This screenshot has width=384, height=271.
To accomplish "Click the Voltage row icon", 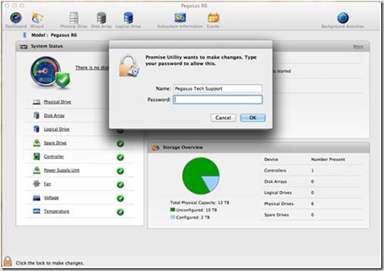I will point(36,198).
